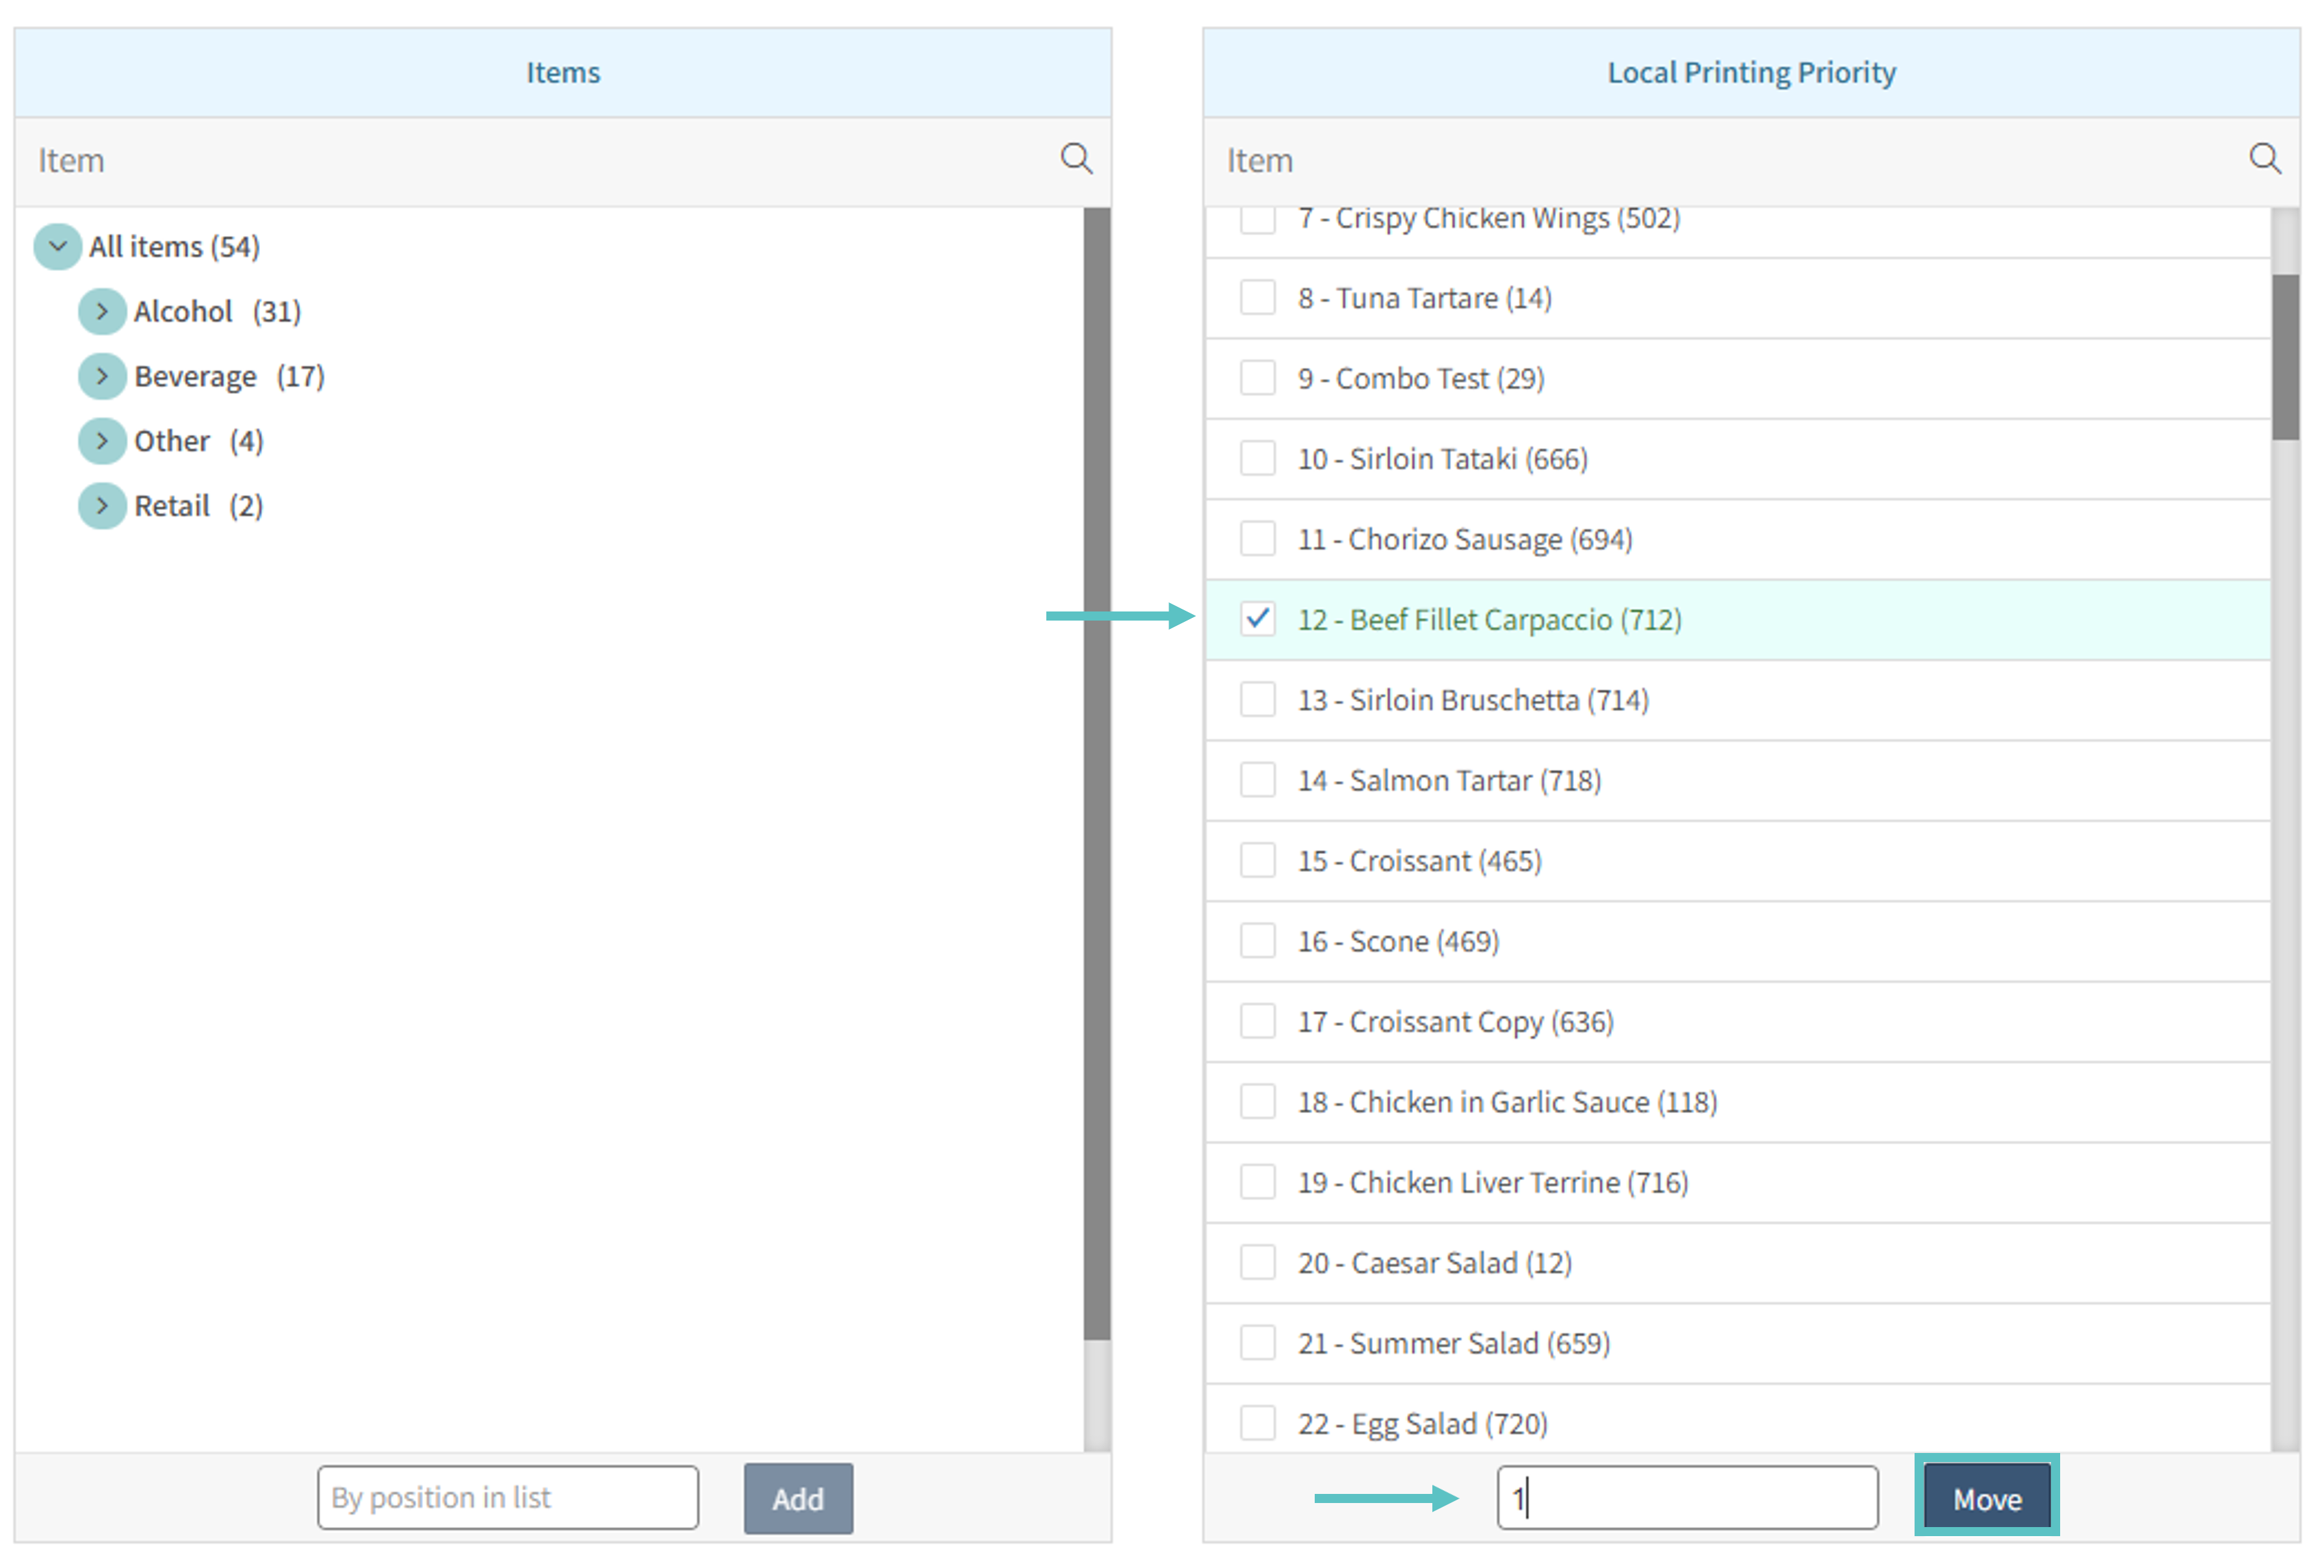
Task: Click the '12 - Beef Fillet Carpaccio (712)' row text
Action: pos(1489,620)
